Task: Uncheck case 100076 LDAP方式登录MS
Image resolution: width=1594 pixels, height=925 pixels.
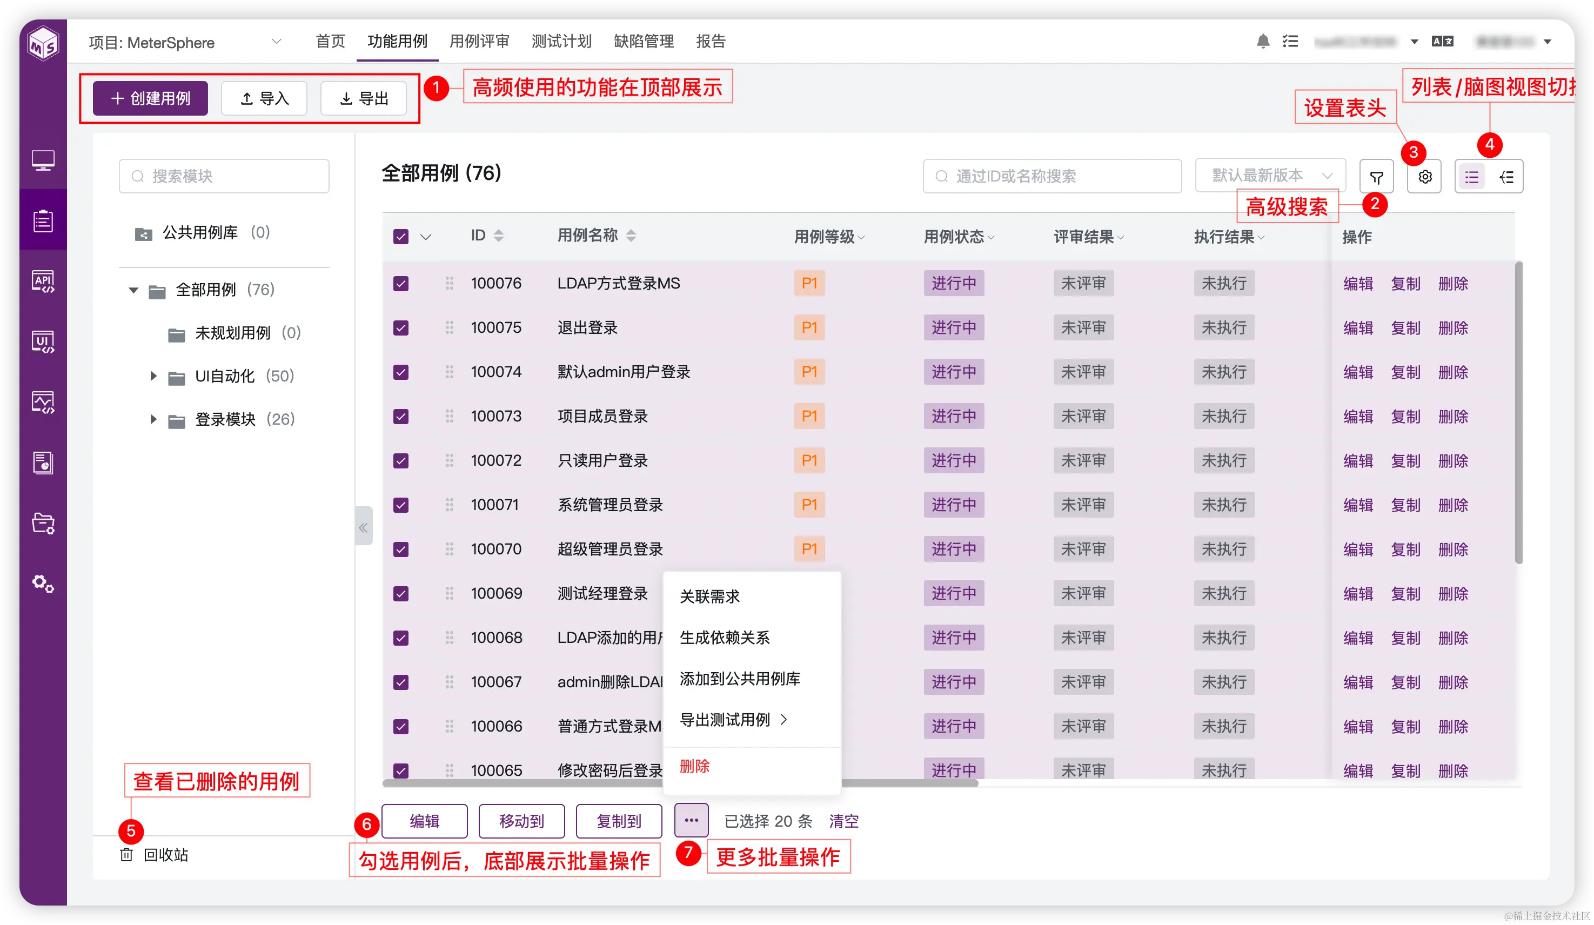Action: [x=400, y=284]
